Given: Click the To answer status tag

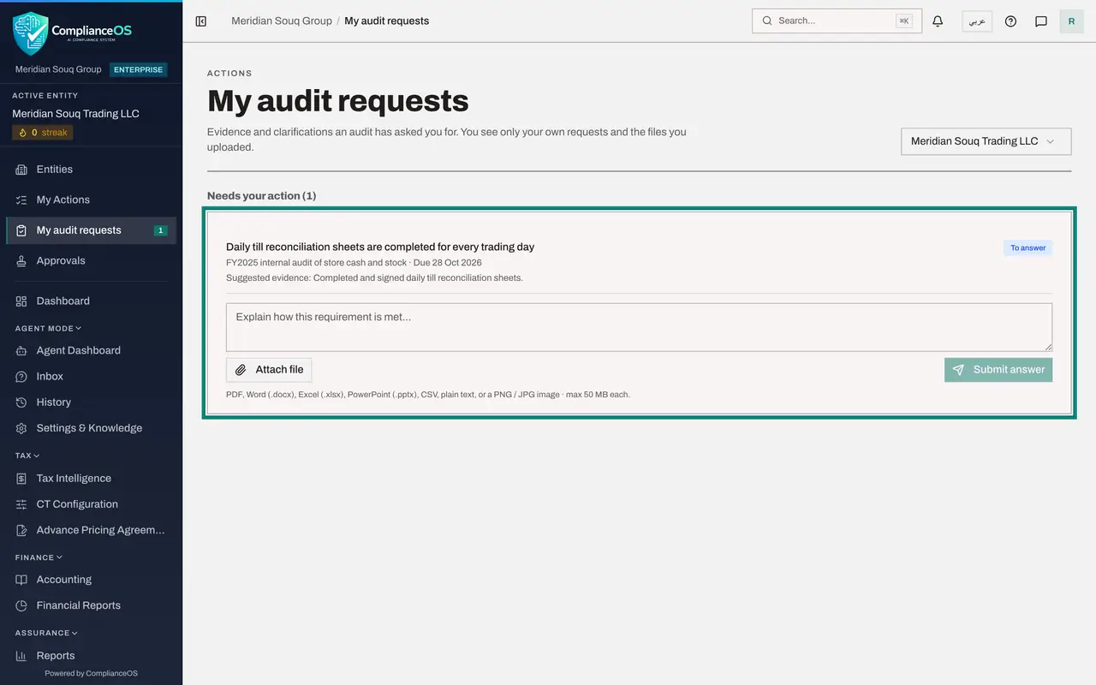Looking at the screenshot, I should pyautogui.click(x=1027, y=247).
